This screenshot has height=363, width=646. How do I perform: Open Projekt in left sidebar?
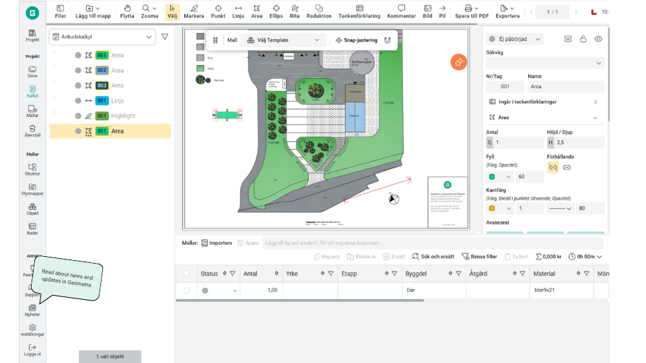[32, 36]
